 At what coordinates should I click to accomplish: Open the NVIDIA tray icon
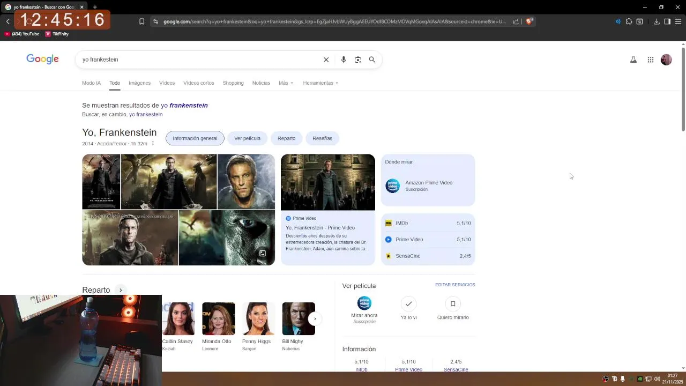click(639, 379)
